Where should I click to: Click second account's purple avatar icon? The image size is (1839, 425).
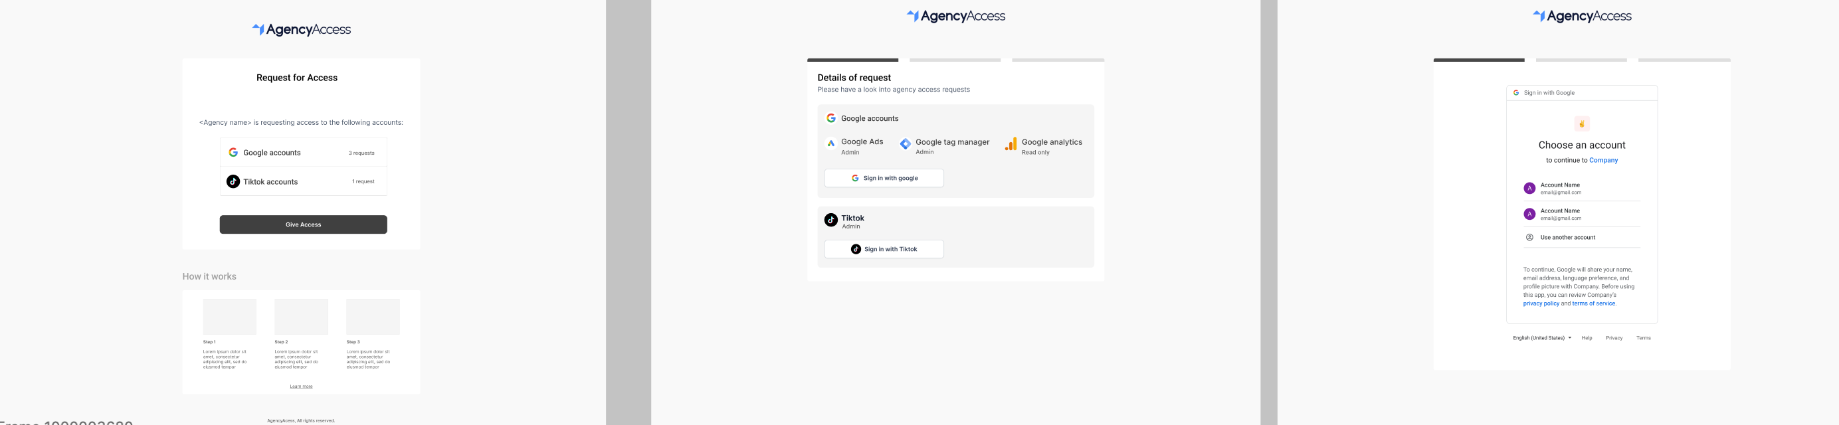click(x=1529, y=214)
